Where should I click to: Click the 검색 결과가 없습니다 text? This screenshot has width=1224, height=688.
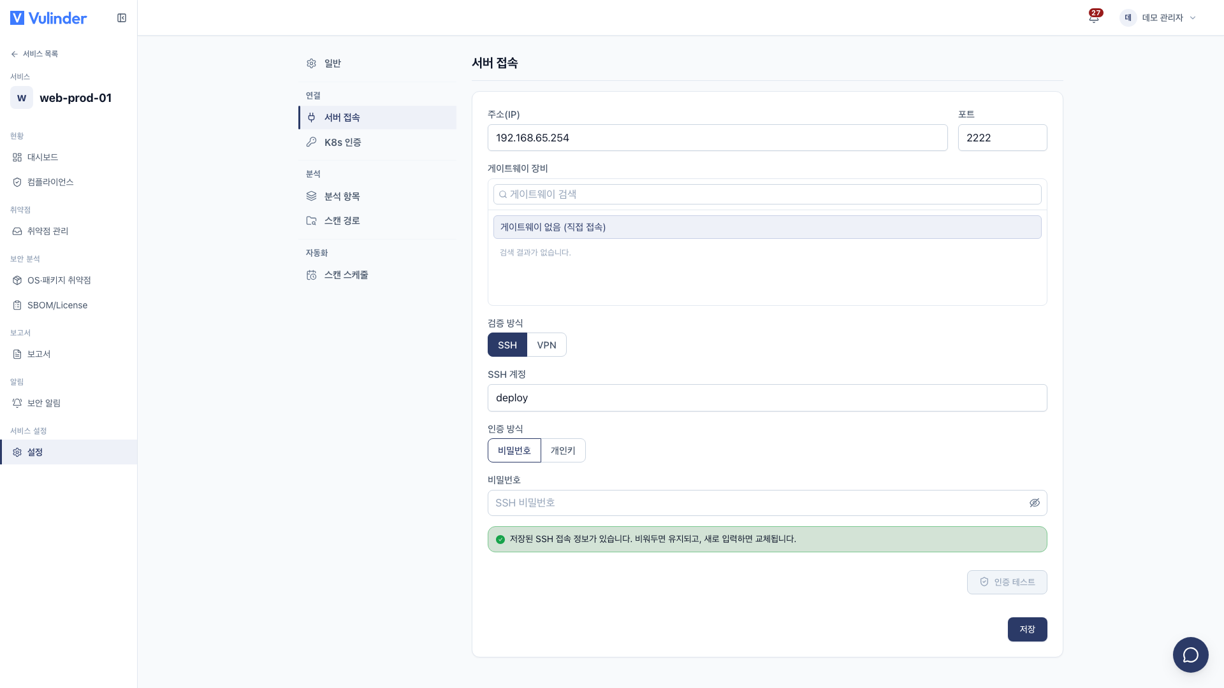pos(535,253)
